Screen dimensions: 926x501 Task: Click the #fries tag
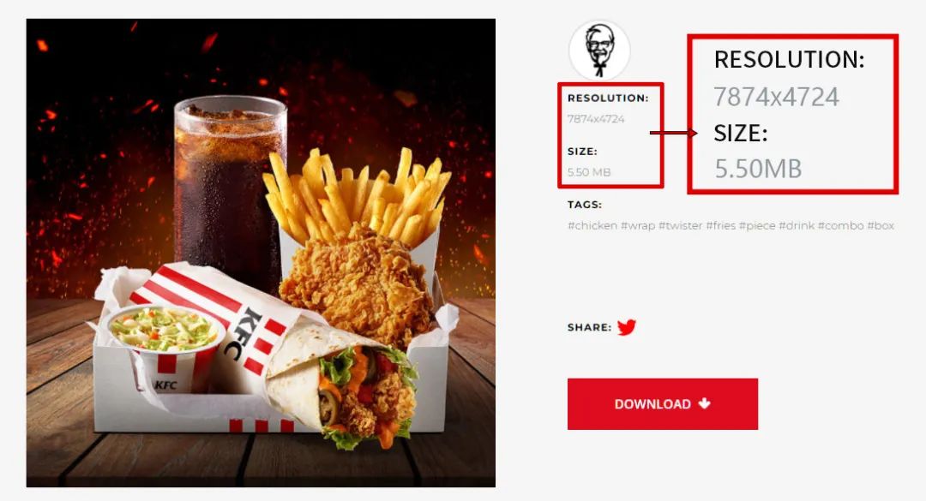point(720,225)
